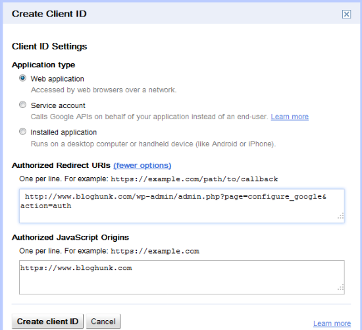Viewport: 362px width, 330px height.
Task: Focus the Authorized Redirect URIs text area
Action: coord(182,206)
